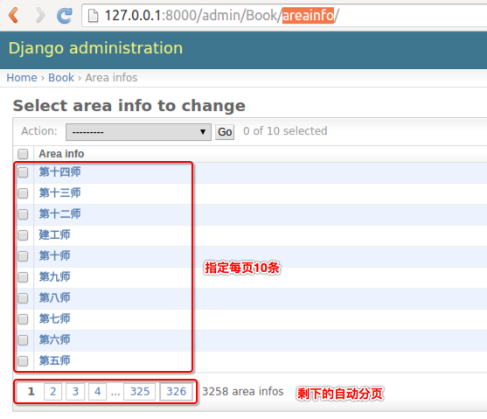Reload the page with refresh icon
This screenshot has height=419, width=487.
click(x=65, y=16)
